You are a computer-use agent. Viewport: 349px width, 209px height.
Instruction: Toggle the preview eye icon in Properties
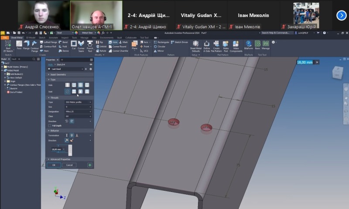coord(91,64)
